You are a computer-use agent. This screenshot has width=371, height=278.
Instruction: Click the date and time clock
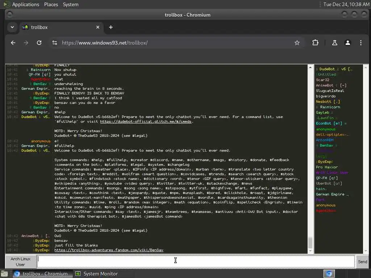click(346, 4)
